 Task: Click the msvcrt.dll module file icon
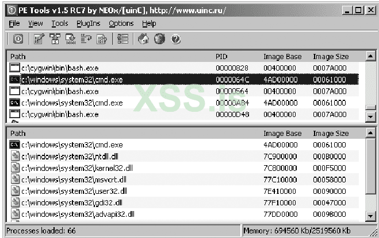[x=15, y=180]
